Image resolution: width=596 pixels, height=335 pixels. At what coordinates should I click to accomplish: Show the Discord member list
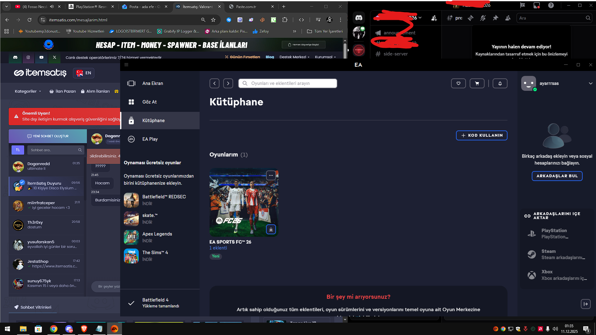(508, 18)
